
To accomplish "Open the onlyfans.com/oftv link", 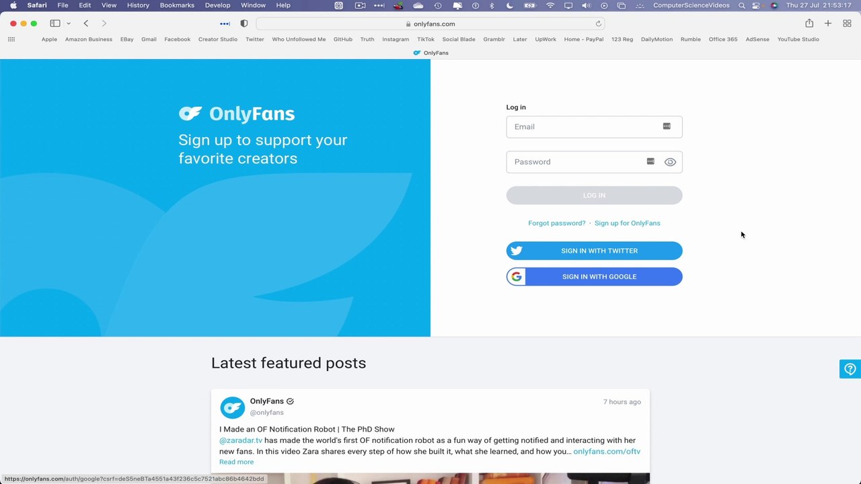I will (x=607, y=451).
